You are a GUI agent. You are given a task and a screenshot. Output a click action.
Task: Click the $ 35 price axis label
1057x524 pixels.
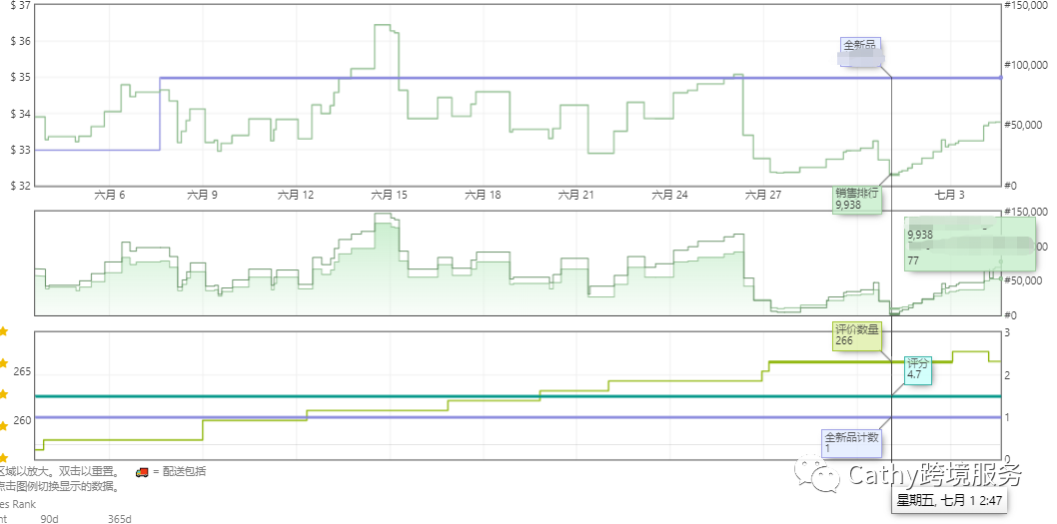tap(21, 78)
